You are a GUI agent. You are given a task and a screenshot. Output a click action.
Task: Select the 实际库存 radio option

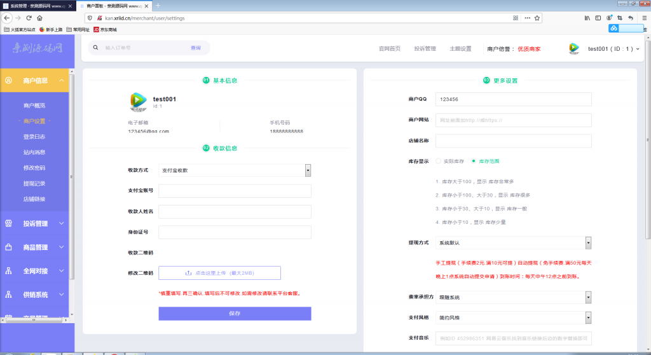click(x=438, y=161)
